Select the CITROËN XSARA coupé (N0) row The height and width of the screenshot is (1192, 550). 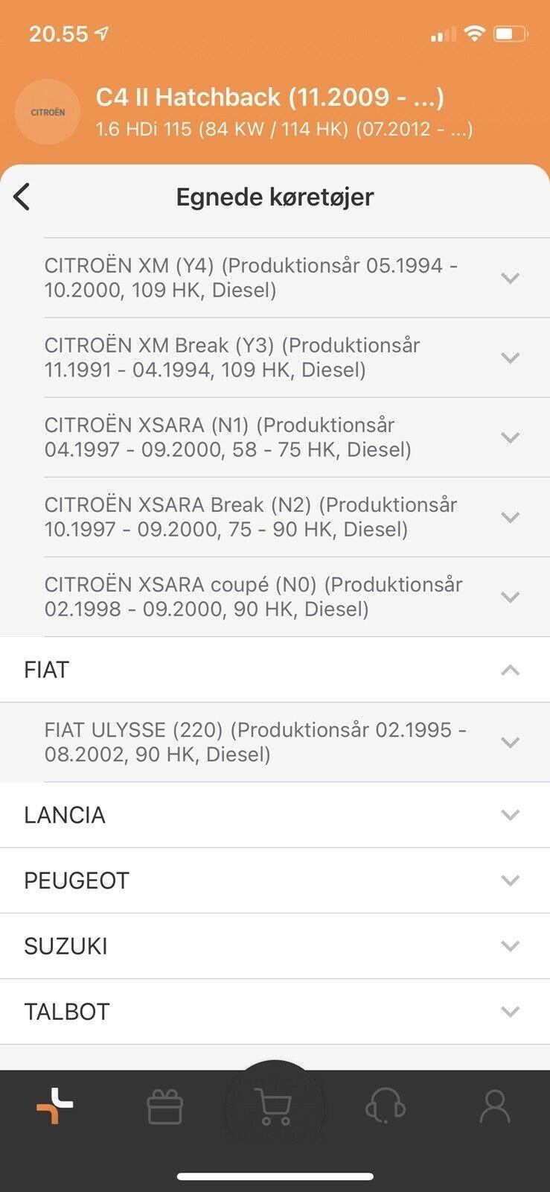pos(253,597)
